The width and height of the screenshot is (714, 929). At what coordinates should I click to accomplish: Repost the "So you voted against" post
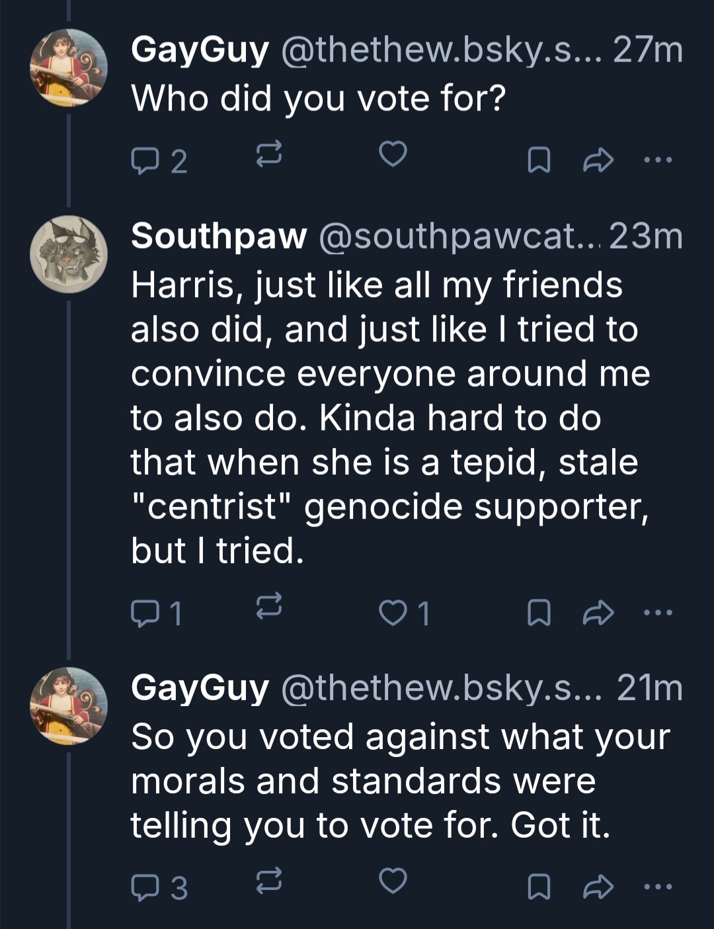(269, 881)
